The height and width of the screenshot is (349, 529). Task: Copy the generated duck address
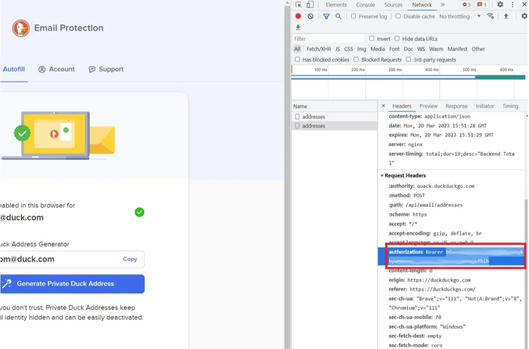130,259
